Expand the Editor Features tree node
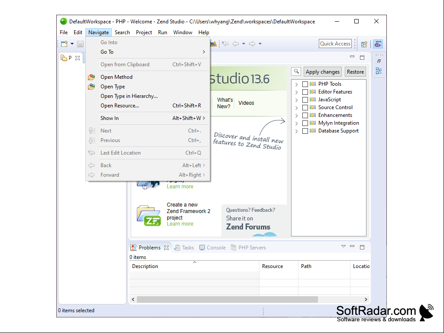Image resolution: width=444 pixels, height=333 pixels. [296, 92]
